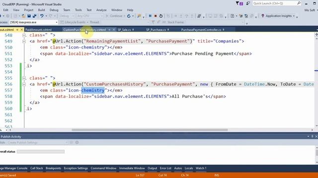
Task: Open the Undo history dropdown arrow
Action: click(46, 16)
